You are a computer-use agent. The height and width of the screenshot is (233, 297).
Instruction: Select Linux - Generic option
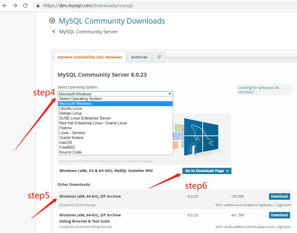(x=115, y=133)
